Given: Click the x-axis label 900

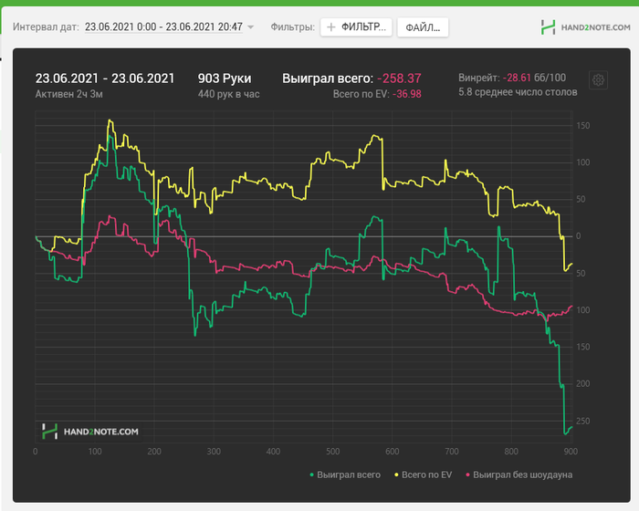Looking at the screenshot, I should pyautogui.click(x=571, y=452).
